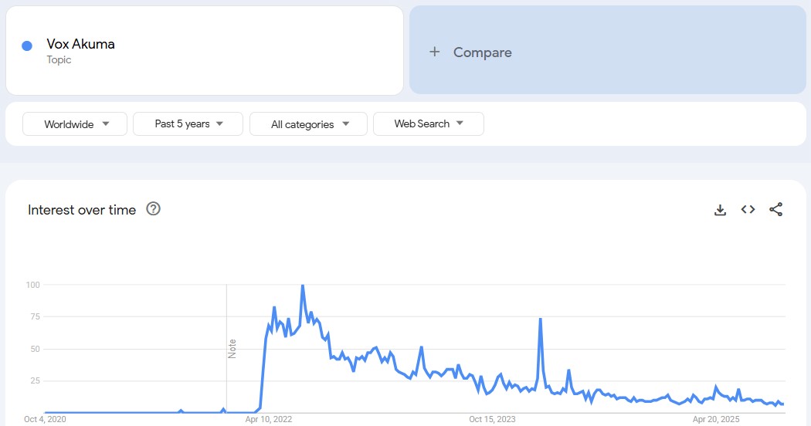Open the help question mark icon
This screenshot has height=426, width=811.
[153, 208]
